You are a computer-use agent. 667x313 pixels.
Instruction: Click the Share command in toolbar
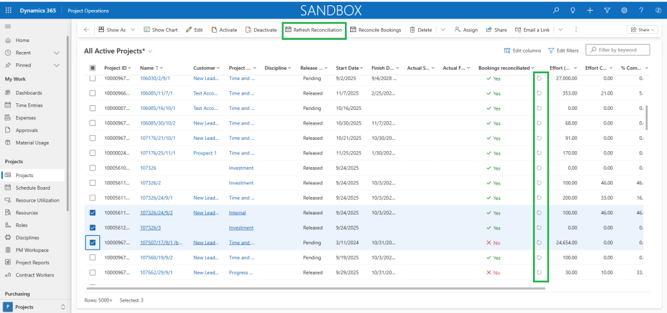tap(496, 30)
